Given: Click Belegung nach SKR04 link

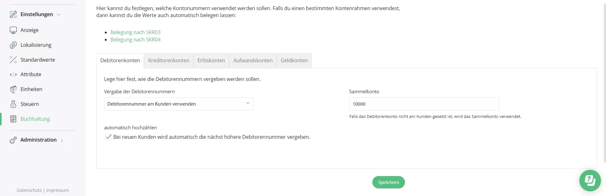Looking at the screenshot, I should click(x=136, y=40).
